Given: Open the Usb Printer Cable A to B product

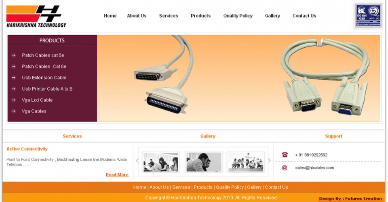Looking at the screenshot, I should point(47,89).
